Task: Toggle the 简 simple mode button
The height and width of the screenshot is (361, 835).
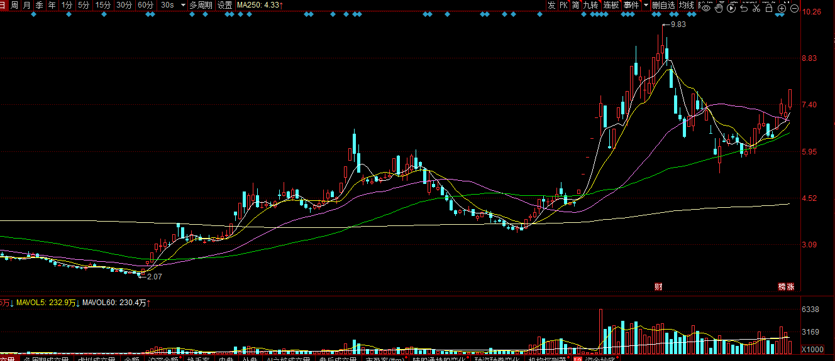Action: coord(575,5)
